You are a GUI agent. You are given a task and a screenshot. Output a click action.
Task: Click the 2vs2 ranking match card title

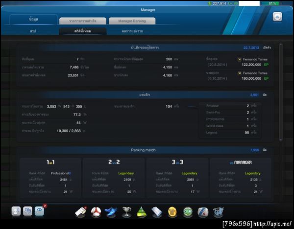click(114, 162)
